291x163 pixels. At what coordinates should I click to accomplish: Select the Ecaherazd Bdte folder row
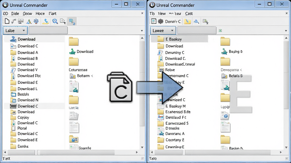[174, 112]
